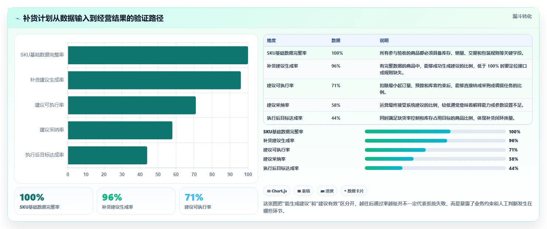Click the 数据卡片 chip label
547x229 pixels.
click(356, 191)
